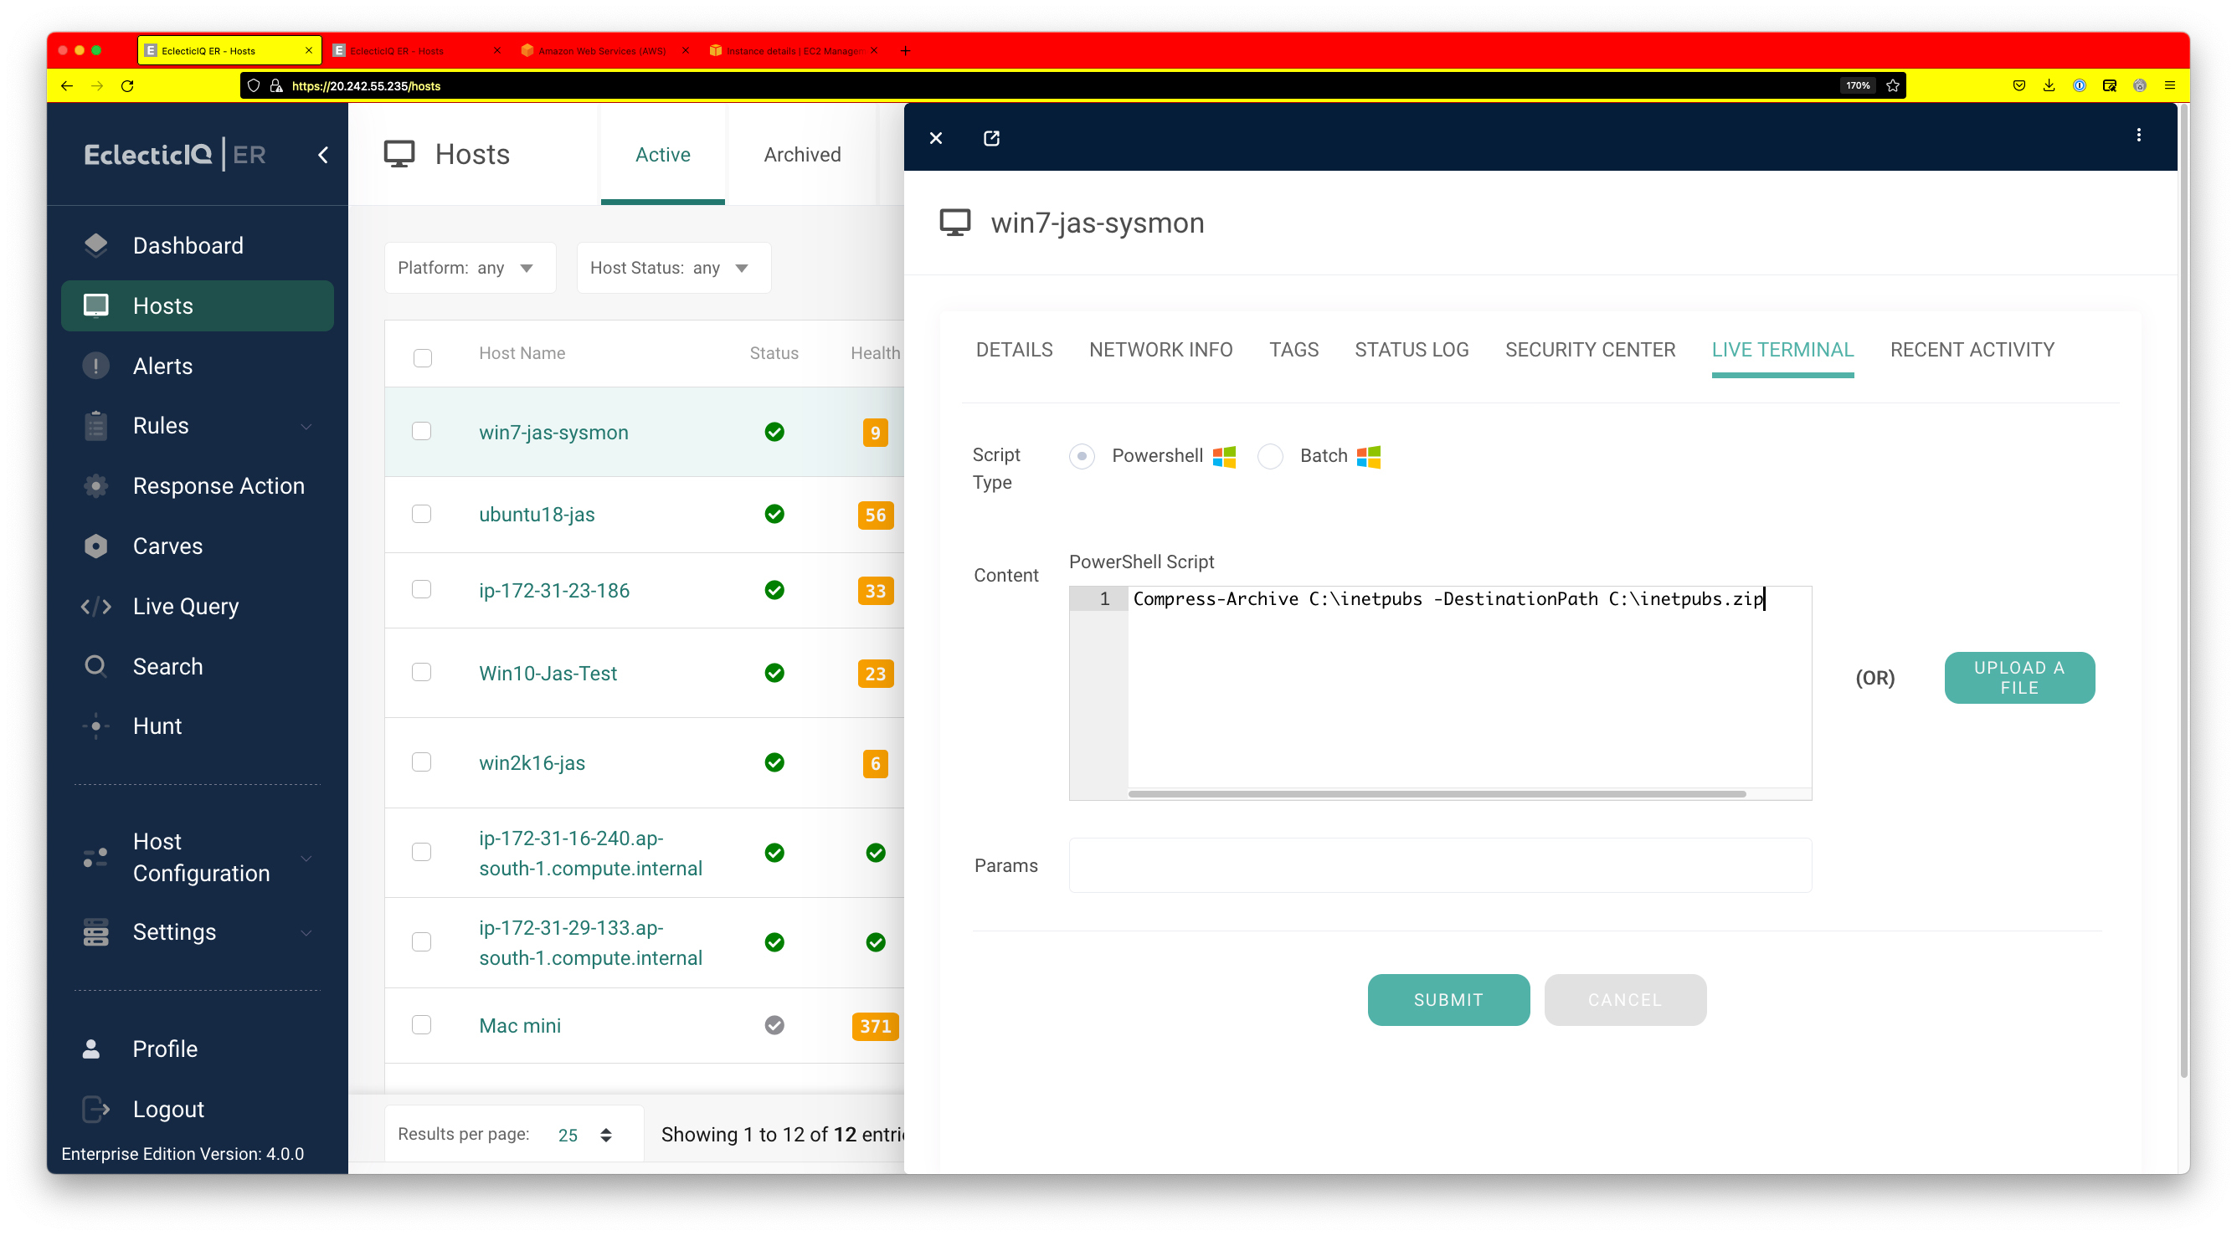Expand the Settings sidebar submenu

point(306,933)
